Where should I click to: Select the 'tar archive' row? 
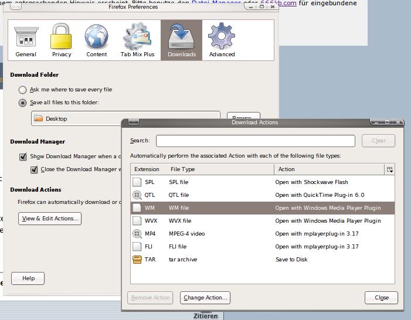(263, 260)
